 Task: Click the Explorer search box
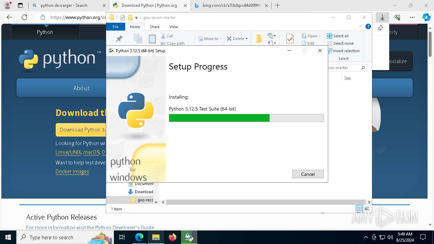(x=347, y=68)
